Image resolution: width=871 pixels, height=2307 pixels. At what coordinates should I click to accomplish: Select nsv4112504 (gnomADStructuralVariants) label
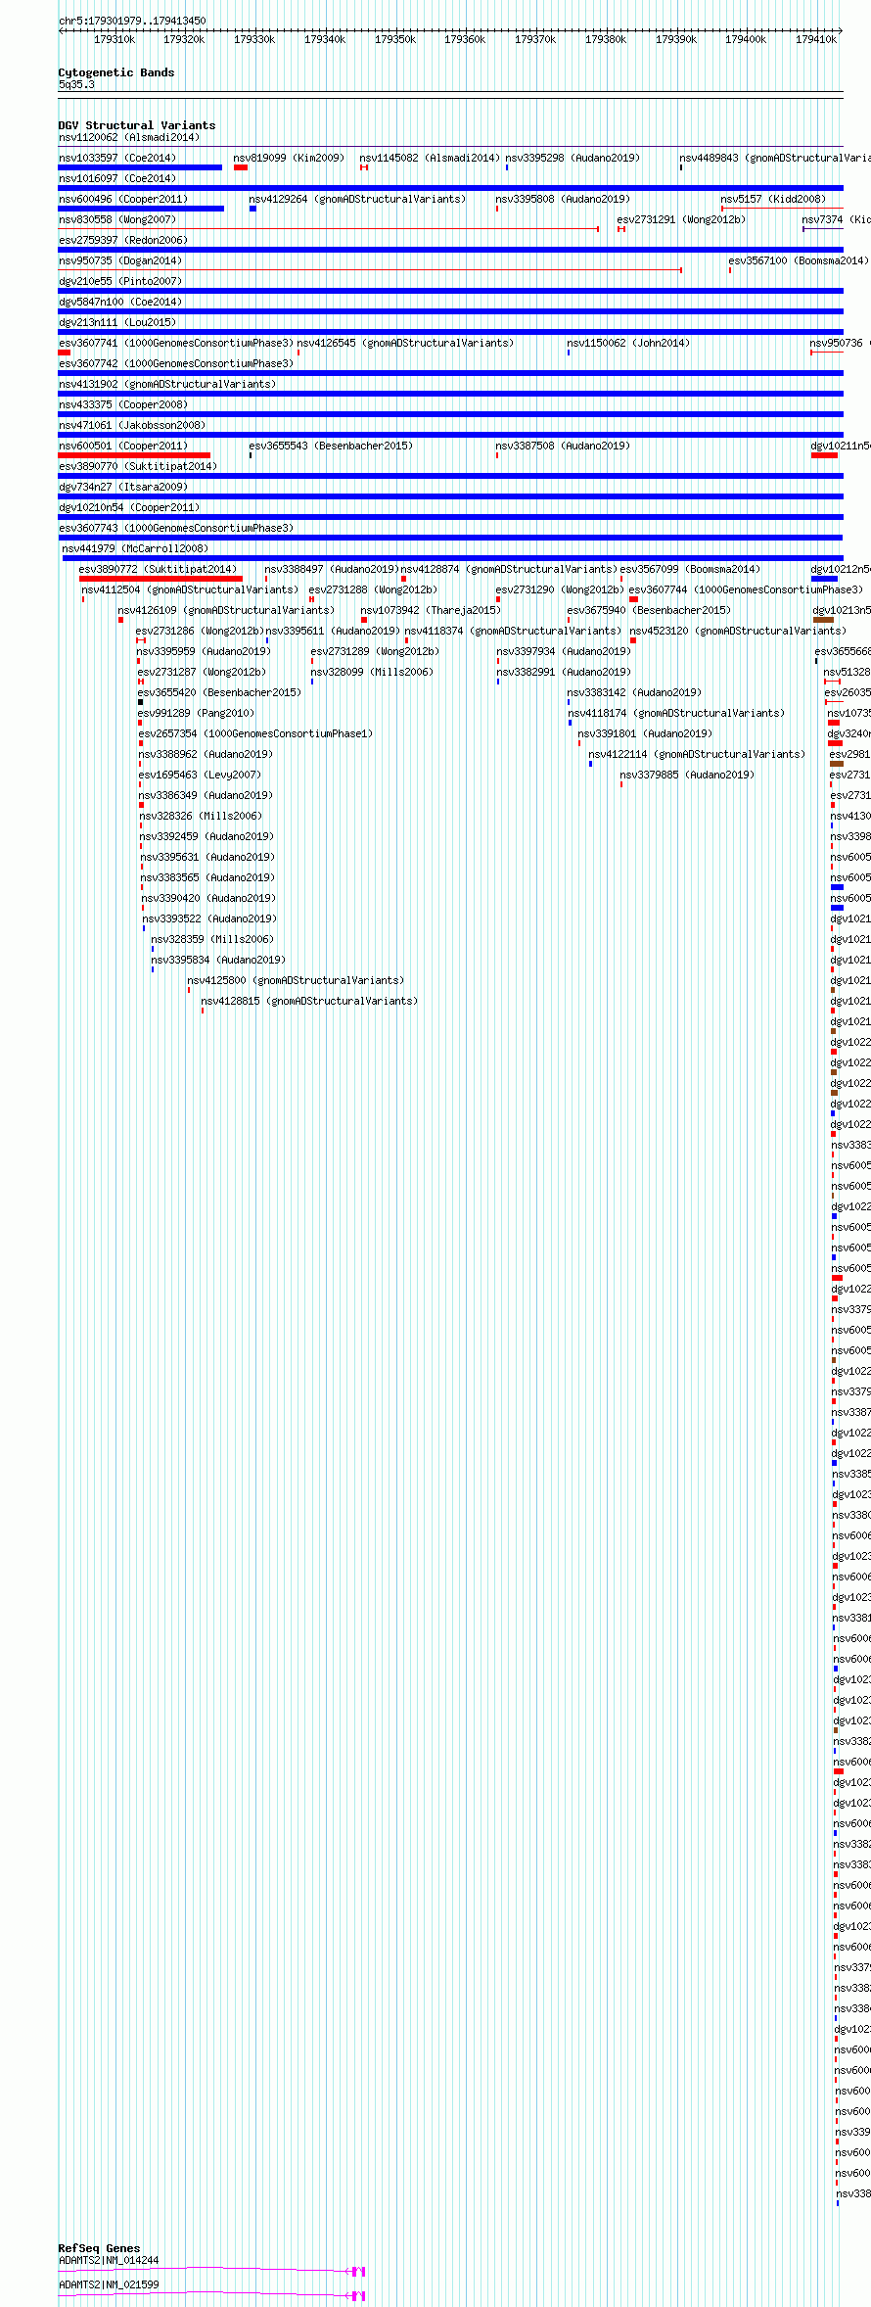click(x=190, y=590)
